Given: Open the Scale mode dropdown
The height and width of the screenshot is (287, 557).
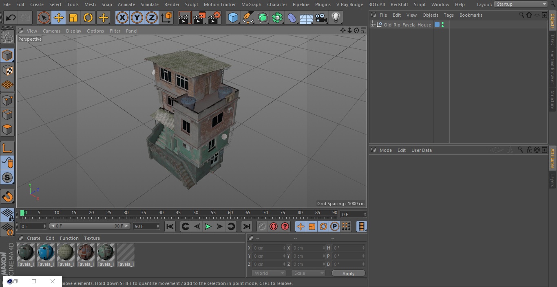Looking at the screenshot, I should tap(308, 273).
